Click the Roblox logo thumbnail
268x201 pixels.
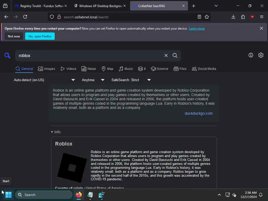pos(72,168)
